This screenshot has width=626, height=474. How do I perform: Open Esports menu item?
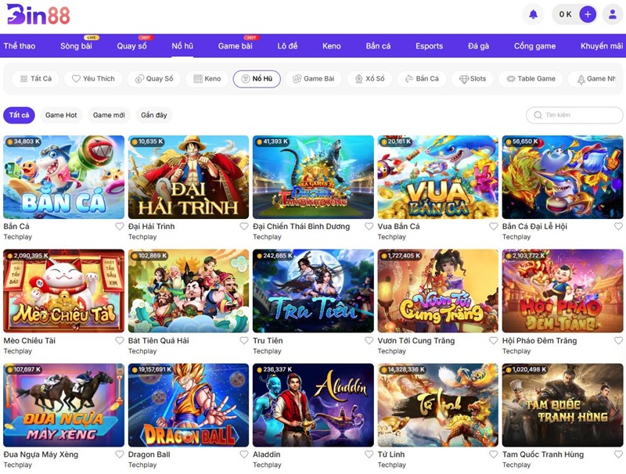pyautogui.click(x=429, y=46)
